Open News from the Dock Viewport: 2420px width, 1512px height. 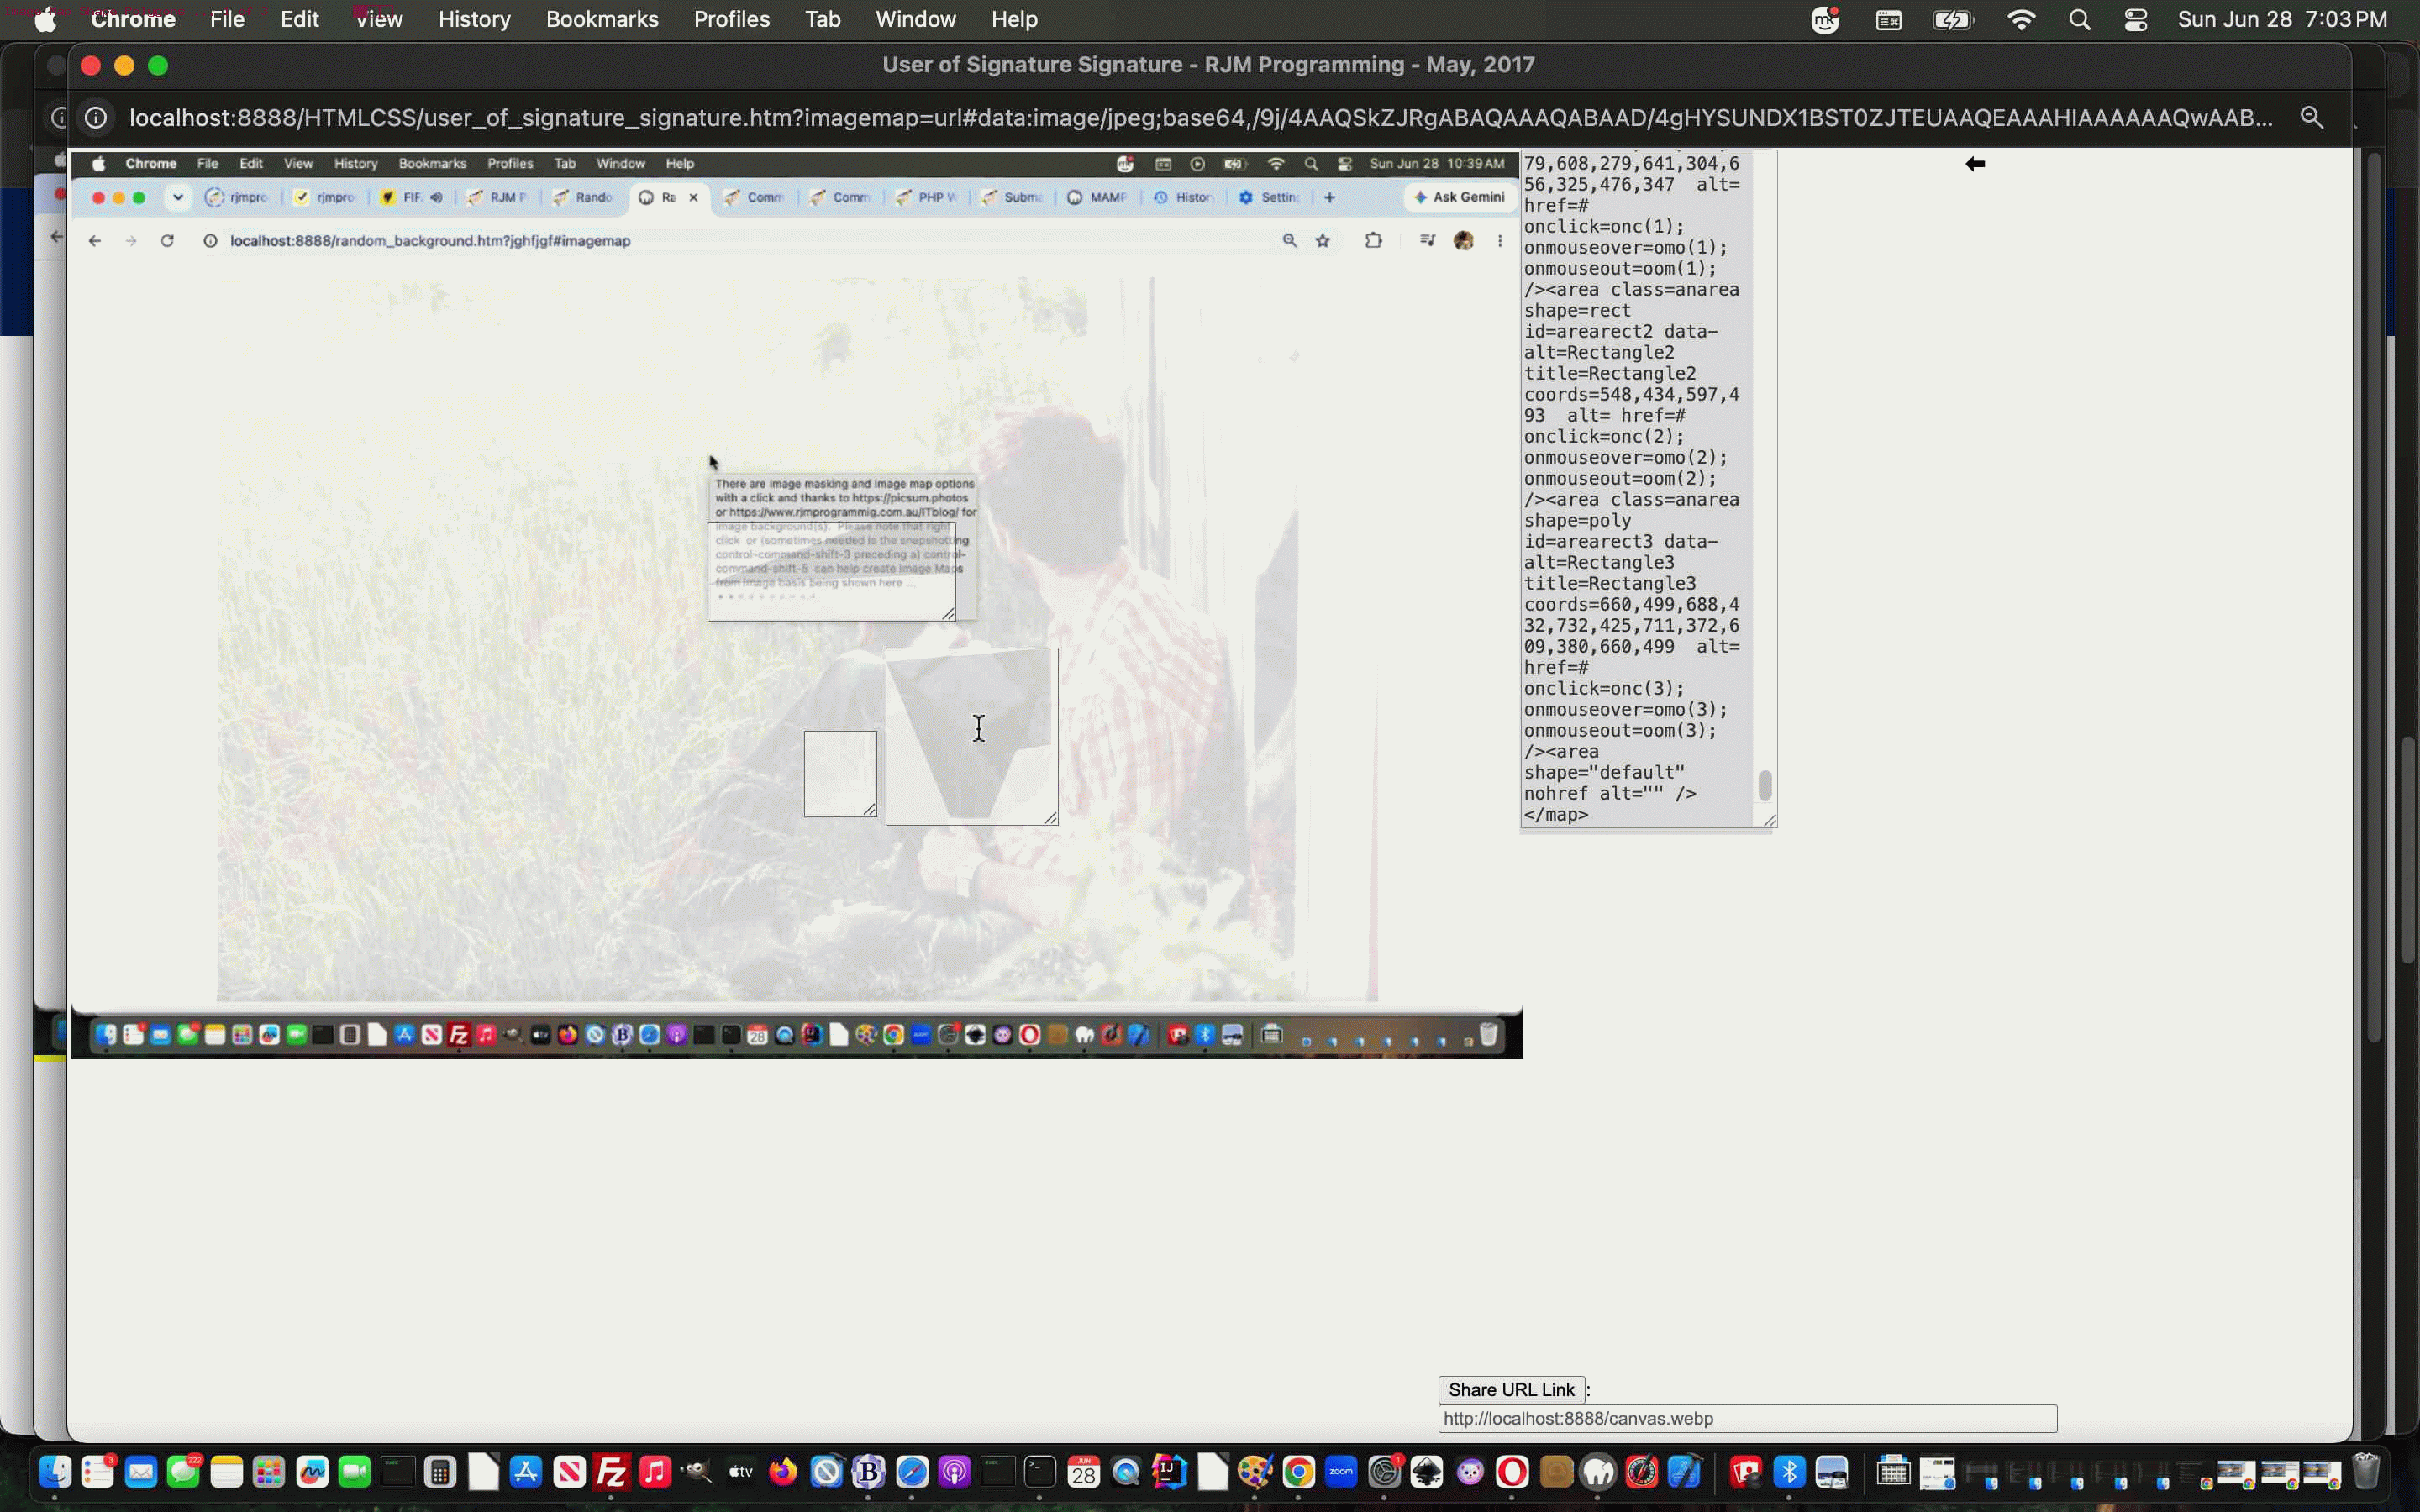tap(569, 1472)
